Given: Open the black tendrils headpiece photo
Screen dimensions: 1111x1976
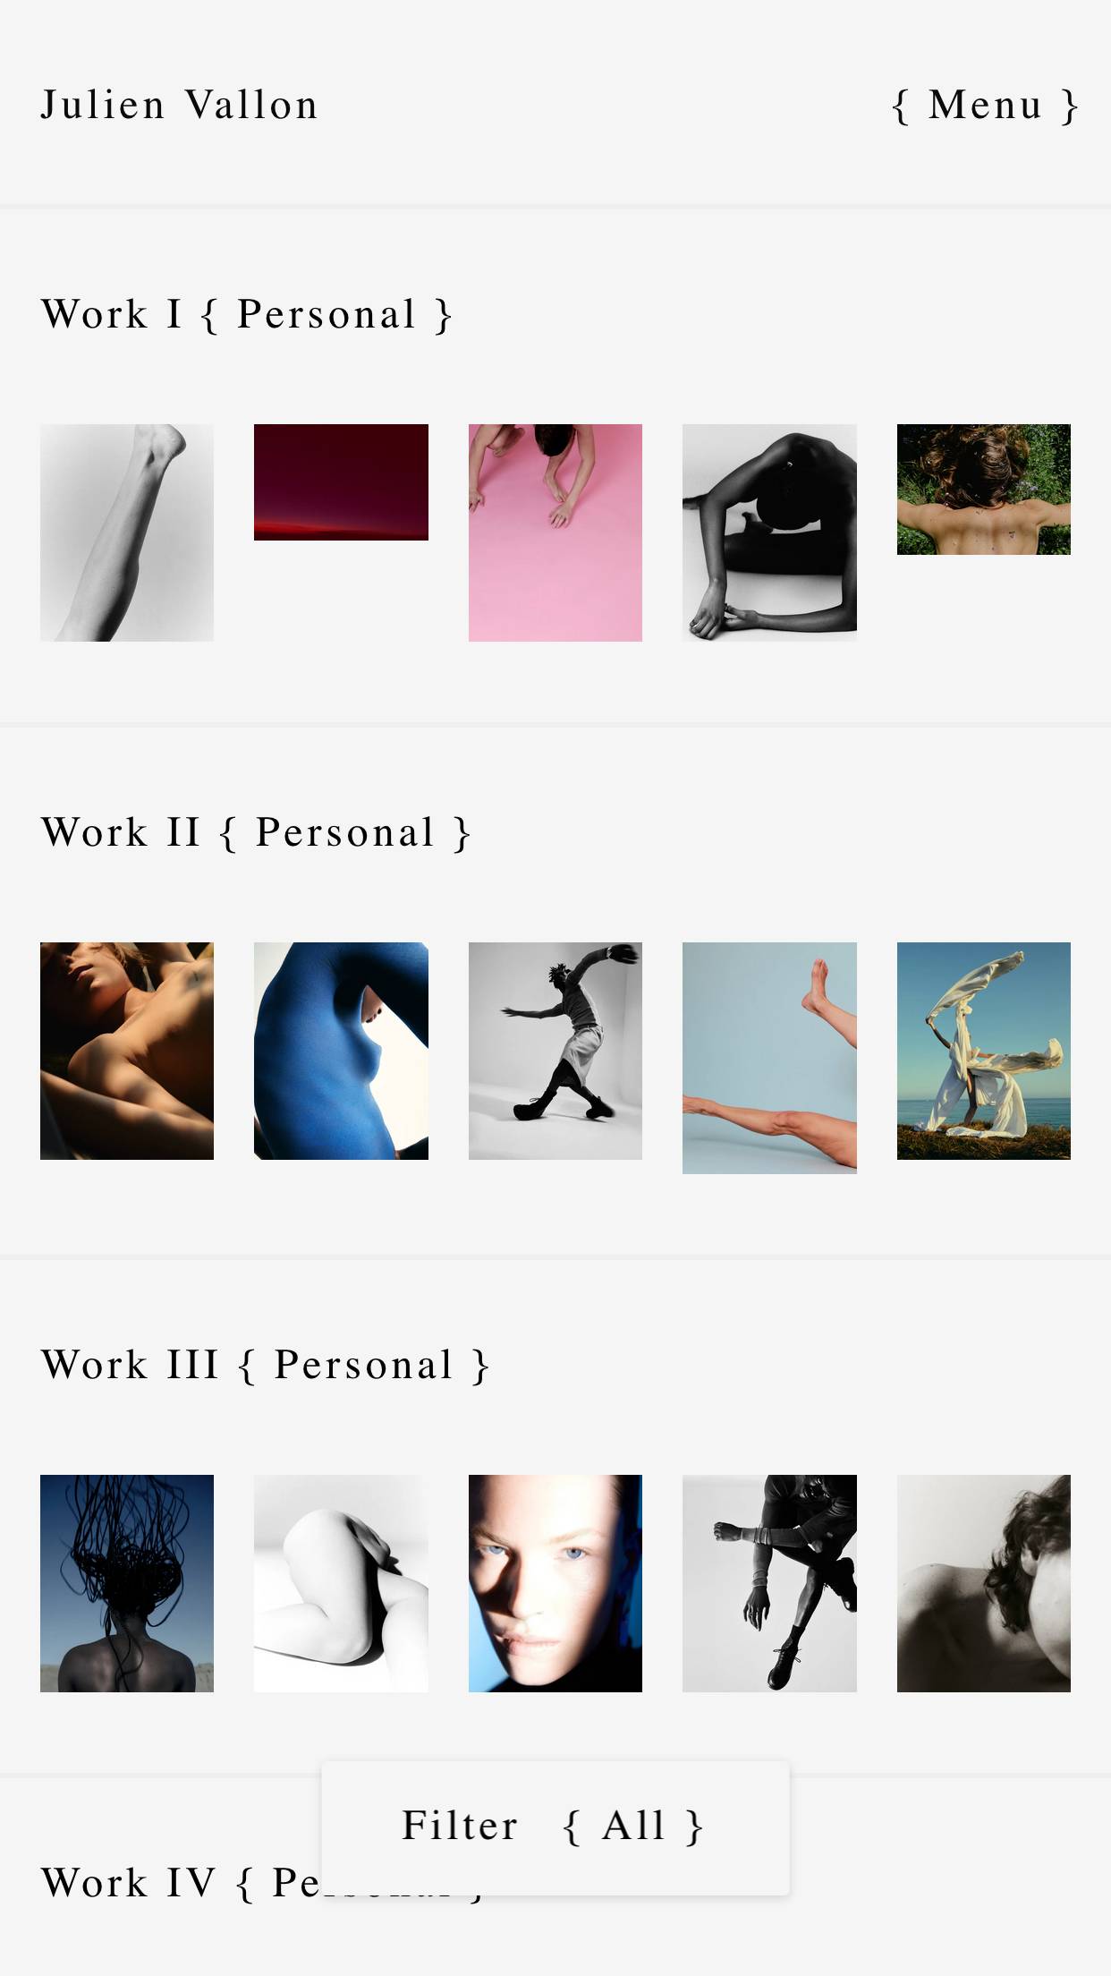Looking at the screenshot, I should [x=127, y=1583].
